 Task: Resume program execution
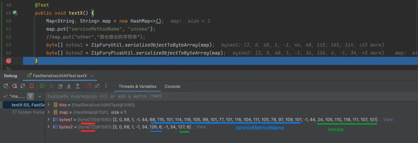click(x=43, y=86)
